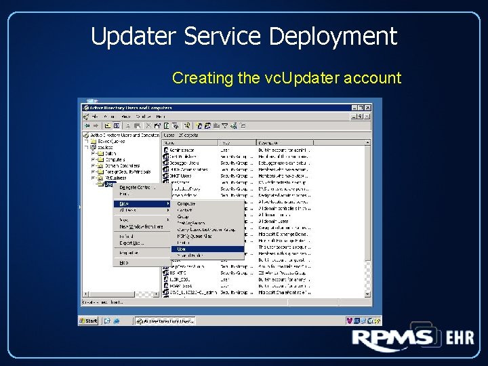Screen dimensions: 488x366
Task: Select Shared Folder in the New submenu
Action: point(207,256)
